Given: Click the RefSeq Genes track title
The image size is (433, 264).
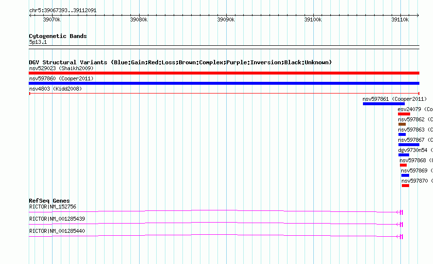Looking at the screenshot, I should point(49,201).
